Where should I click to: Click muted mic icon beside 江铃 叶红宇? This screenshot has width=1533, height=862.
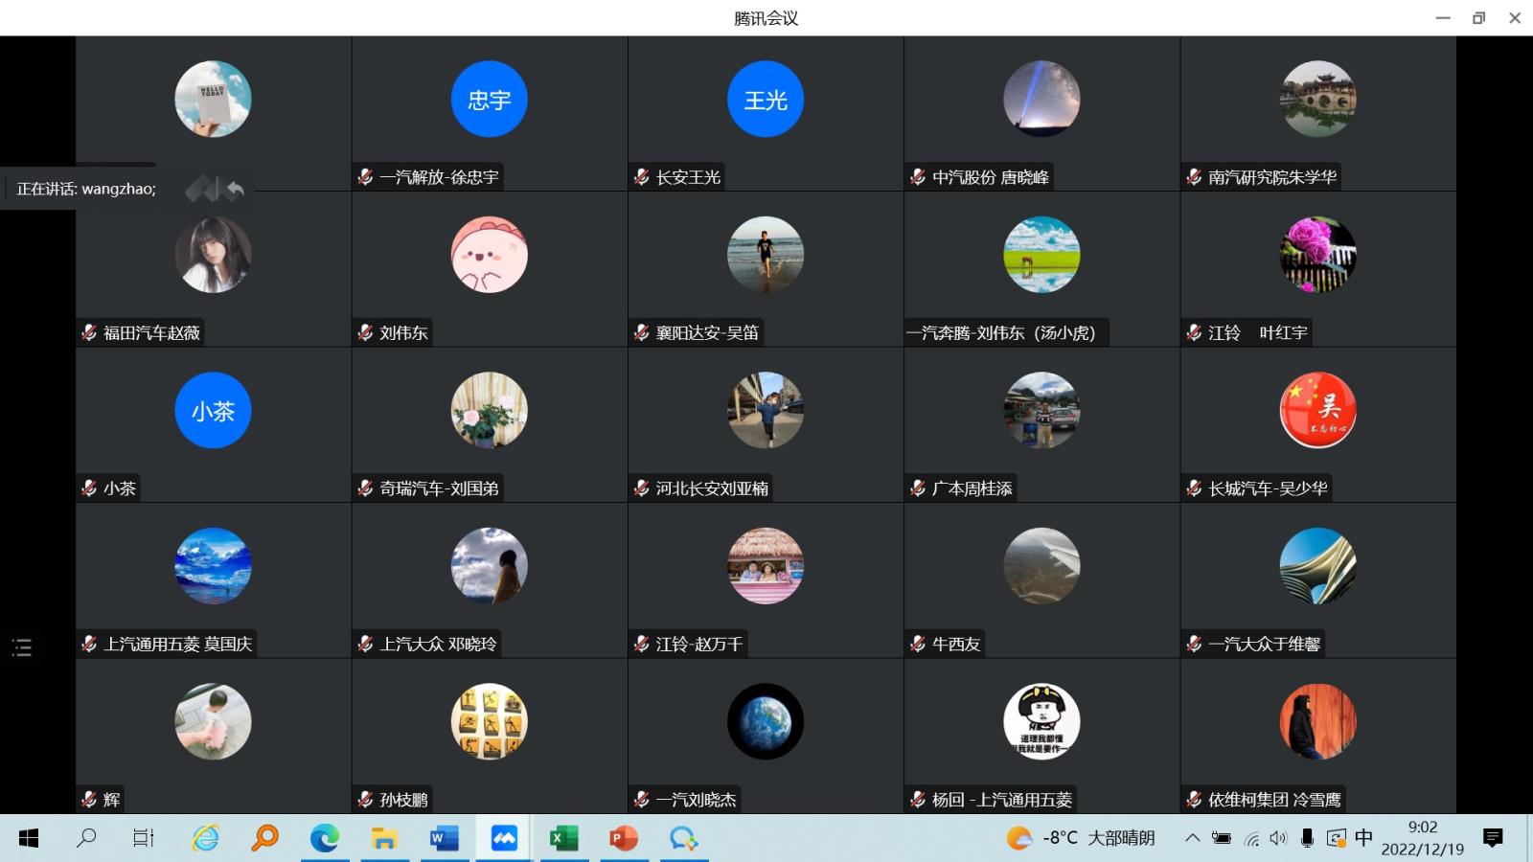(1194, 332)
